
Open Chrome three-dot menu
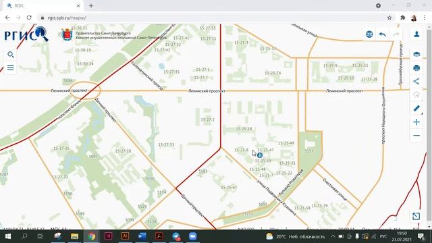tap(425, 18)
